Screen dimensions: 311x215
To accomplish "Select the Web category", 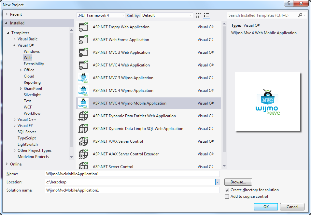I will tap(28, 58).
